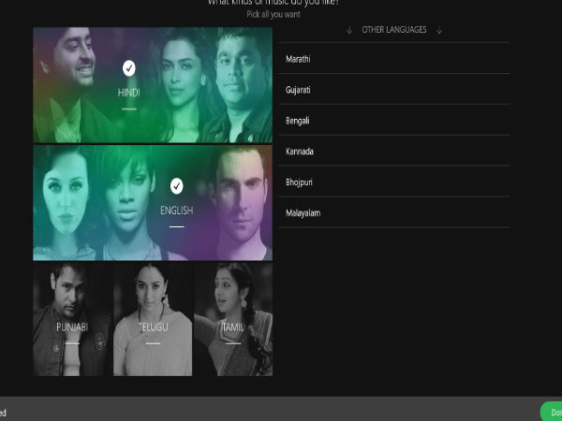The width and height of the screenshot is (562, 421).
Task: Select Bhojpuri language option
Action: click(x=393, y=182)
